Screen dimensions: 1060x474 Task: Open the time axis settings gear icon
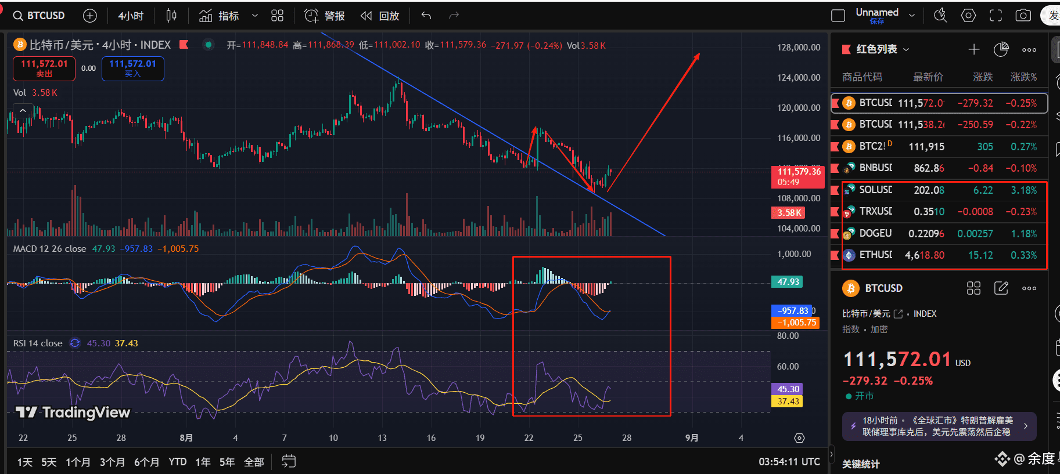click(x=800, y=438)
